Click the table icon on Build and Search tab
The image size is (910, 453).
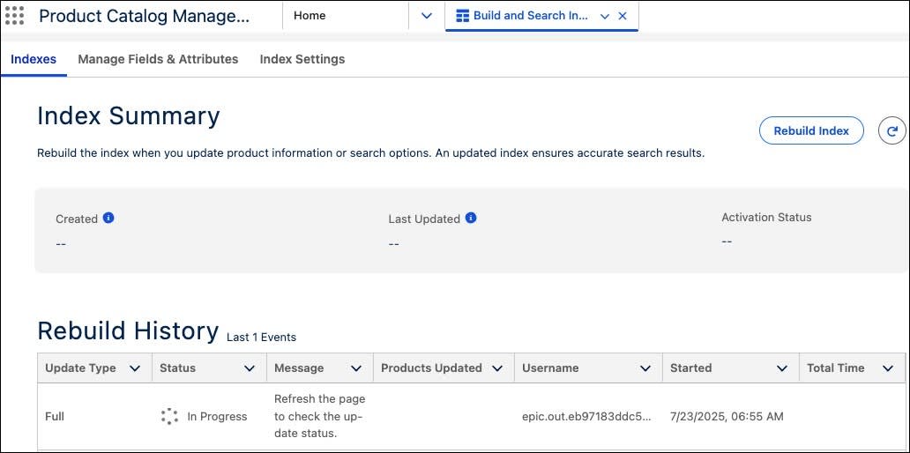tap(463, 16)
